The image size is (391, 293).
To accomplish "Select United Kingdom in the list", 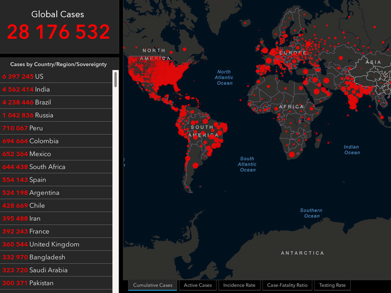I will coord(56,244).
